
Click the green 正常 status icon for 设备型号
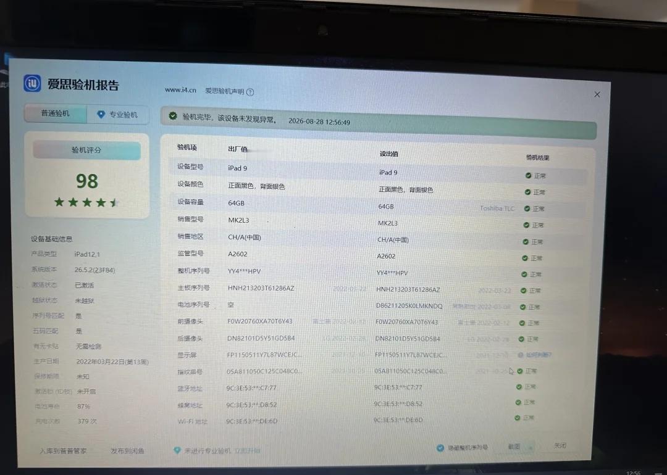coord(528,175)
